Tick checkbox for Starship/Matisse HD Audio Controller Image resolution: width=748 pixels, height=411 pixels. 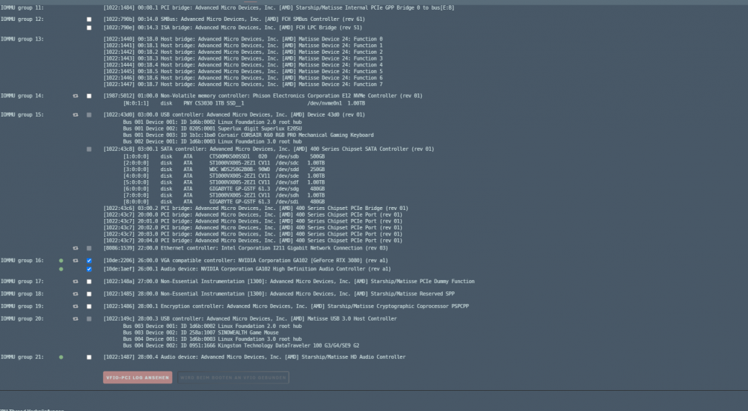pos(89,357)
